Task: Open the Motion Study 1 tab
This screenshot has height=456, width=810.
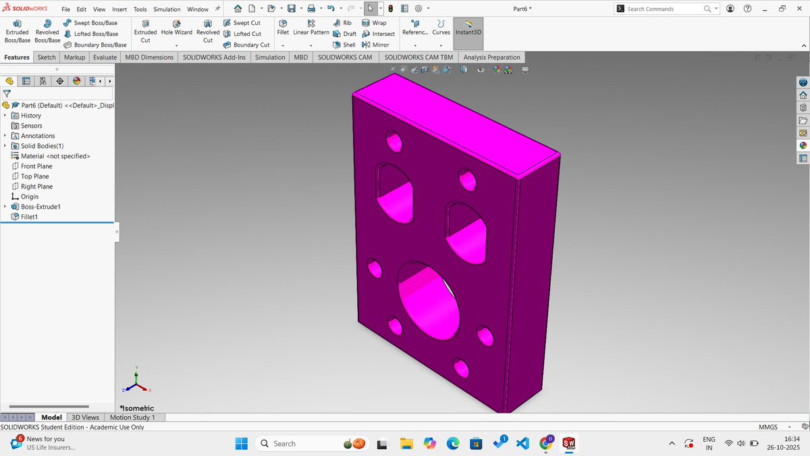Action: pyautogui.click(x=132, y=417)
